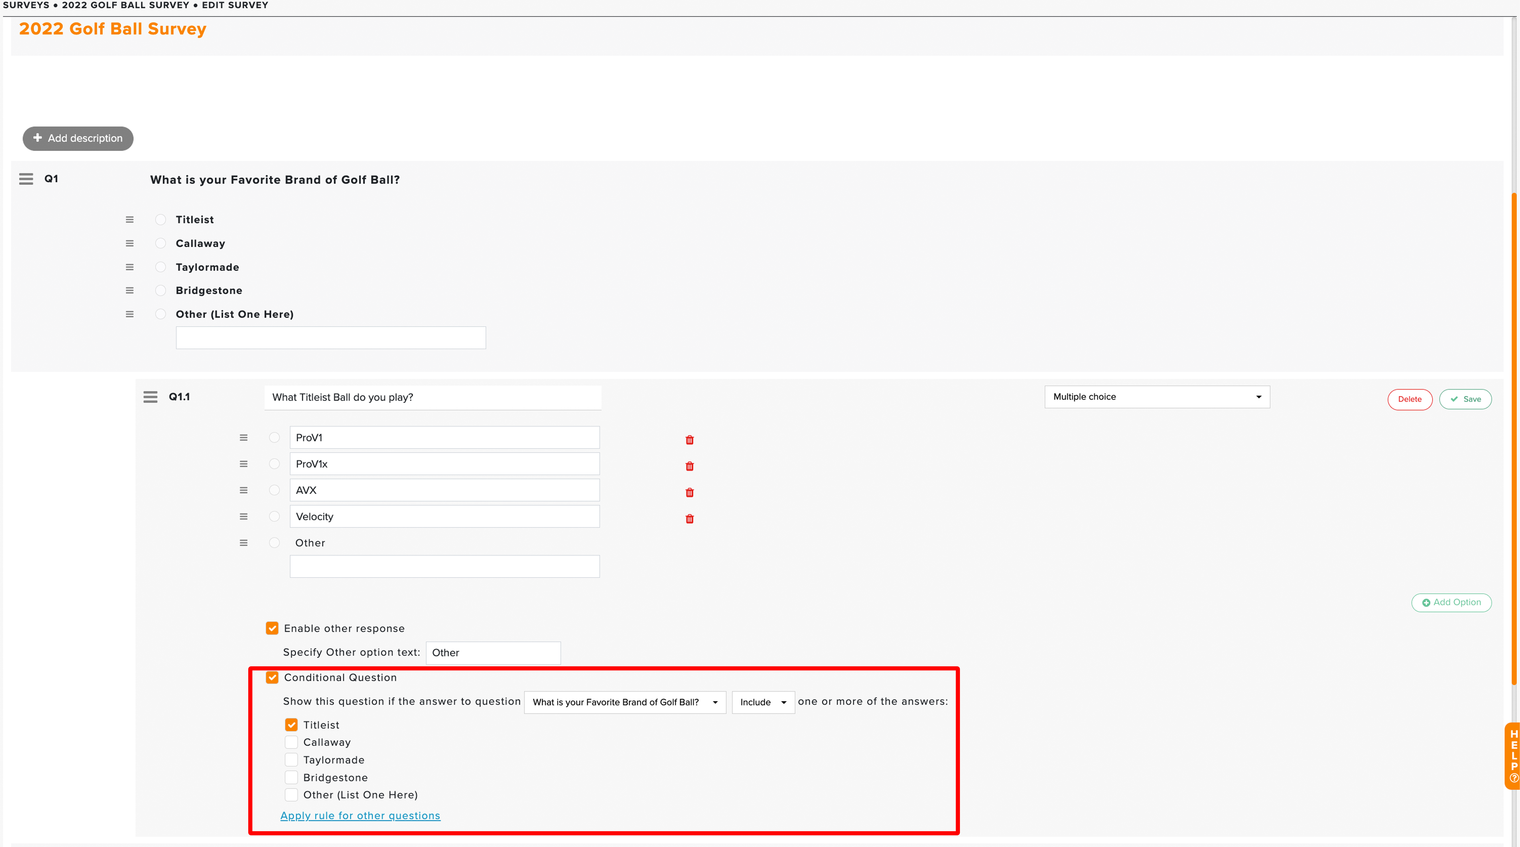The width and height of the screenshot is (1520, 847).
Task: Click 2022 GOLF BALL SURVEY breadcrumb
Action: (126, 5)
